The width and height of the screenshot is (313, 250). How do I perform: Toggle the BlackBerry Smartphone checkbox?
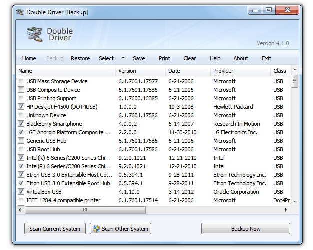coord(21,124)
